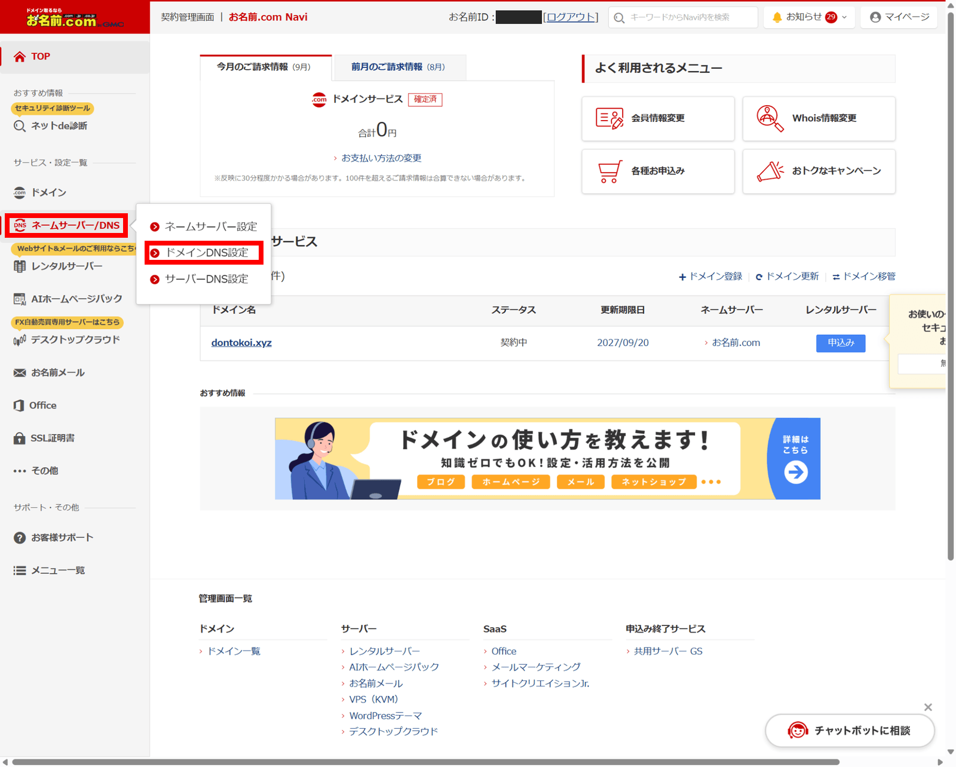Switch to 前月のご請求情報 tab
This screenshot has width=956, height=767.
[399, 67]
